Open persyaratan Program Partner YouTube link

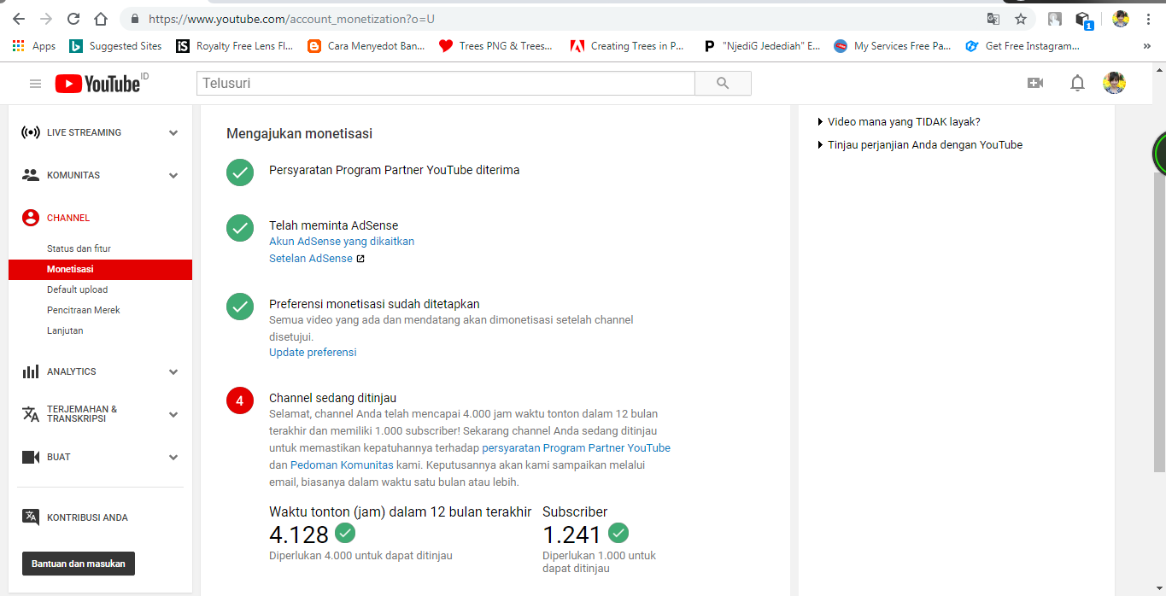tap(577, 448)
